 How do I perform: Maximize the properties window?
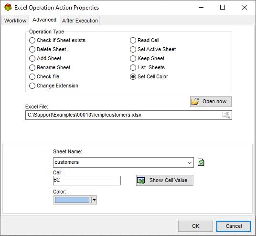pyautogui.click(x=223, y=7)
